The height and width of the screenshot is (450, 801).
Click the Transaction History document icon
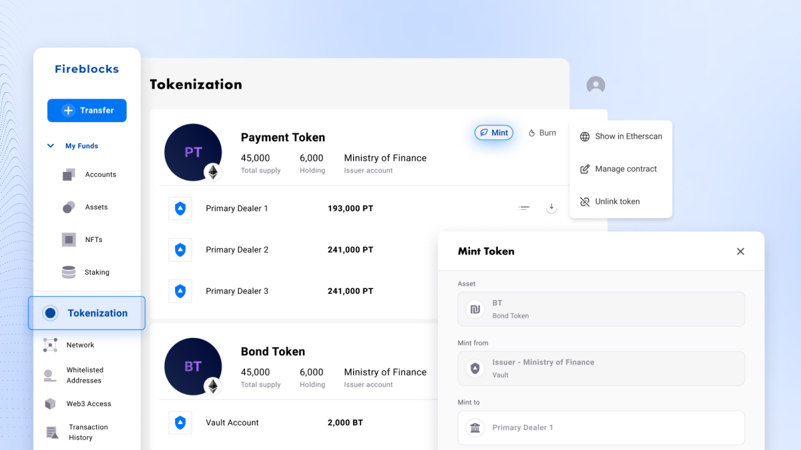click(52, 433)
